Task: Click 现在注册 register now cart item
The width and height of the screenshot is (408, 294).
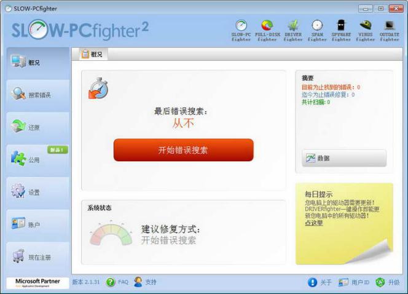Action: point(38,257)
